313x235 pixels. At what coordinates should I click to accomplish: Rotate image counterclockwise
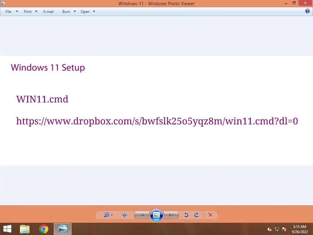click(186, 215)
